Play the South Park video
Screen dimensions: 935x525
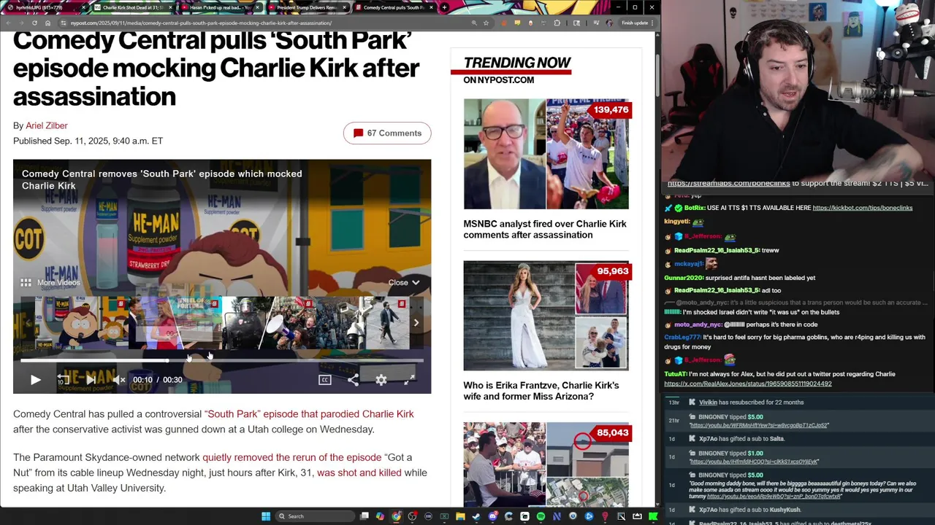tap(35, 379)
